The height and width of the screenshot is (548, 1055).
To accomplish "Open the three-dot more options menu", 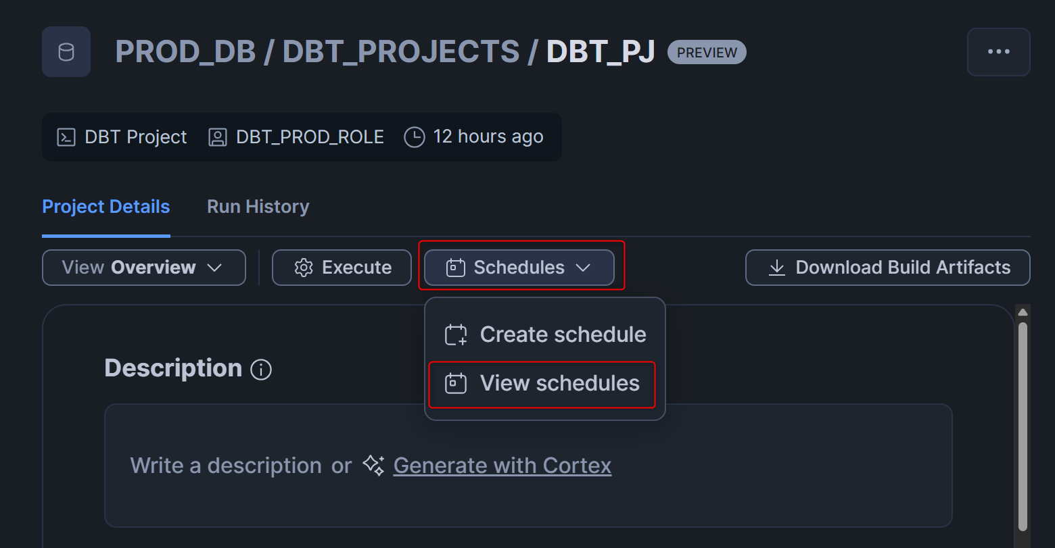I will 998,52.
